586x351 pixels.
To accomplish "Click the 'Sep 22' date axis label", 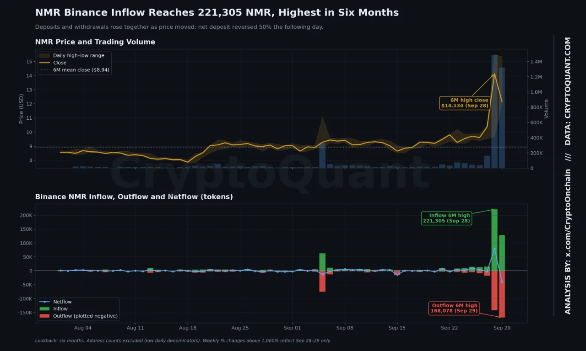I will (x=449, y=328).
